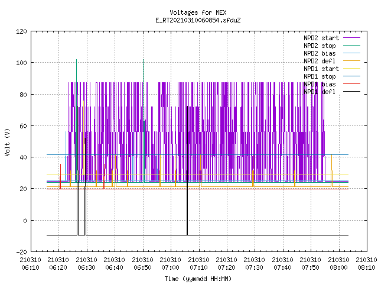Click the x-axis tick label 06:10
The image size is (378, 284).
click(30, 267)
